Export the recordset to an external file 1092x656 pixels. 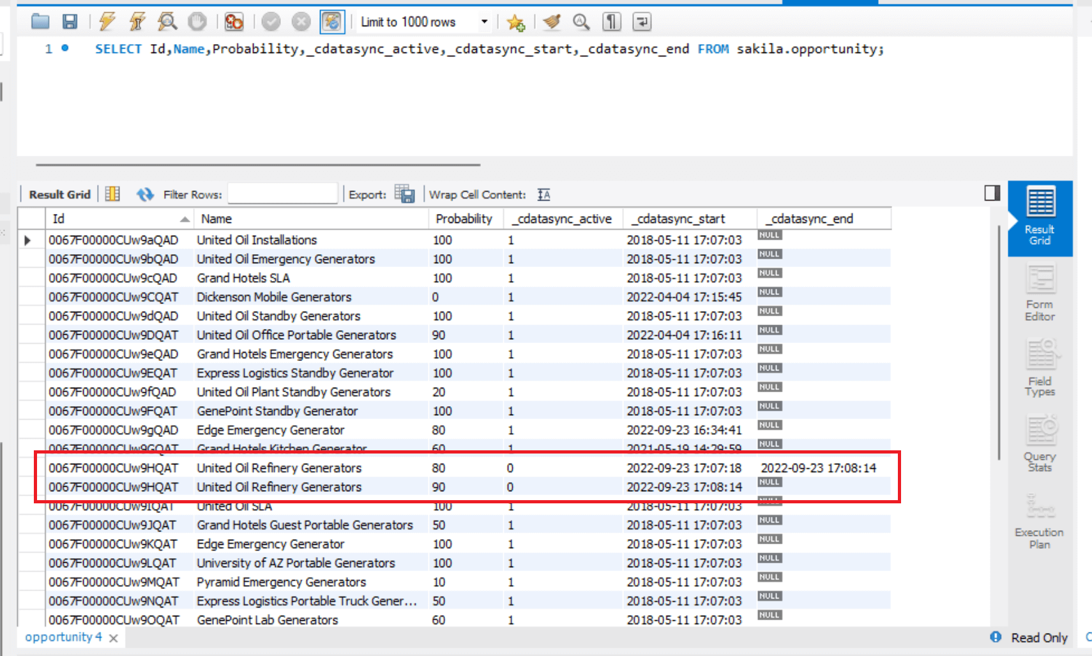(x=404, y=194)
